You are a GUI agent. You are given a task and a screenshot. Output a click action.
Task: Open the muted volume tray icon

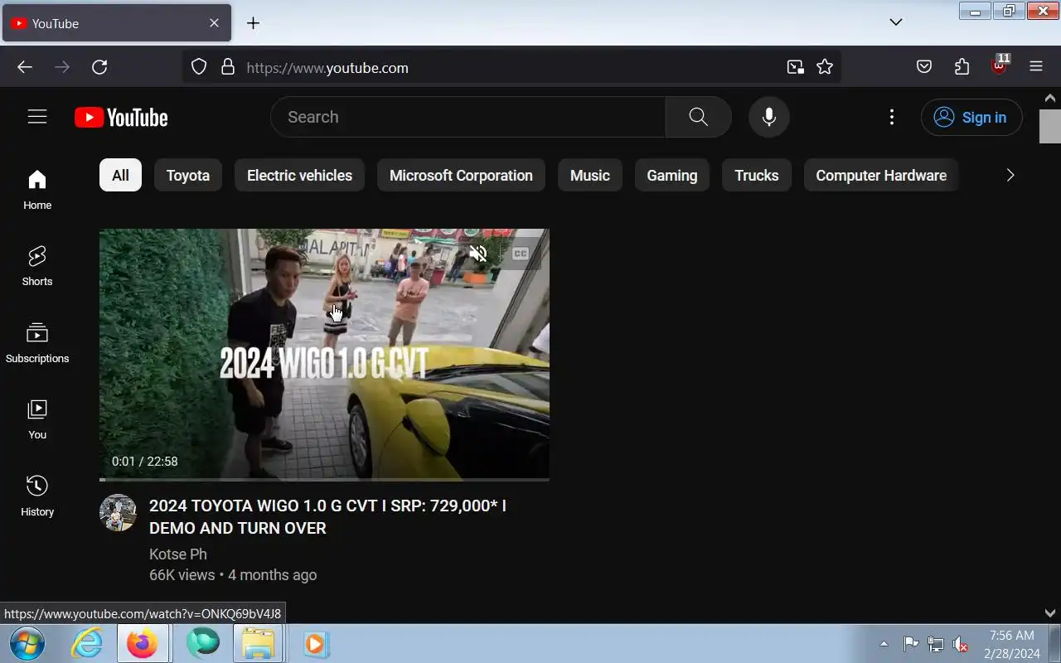(960, 644)
